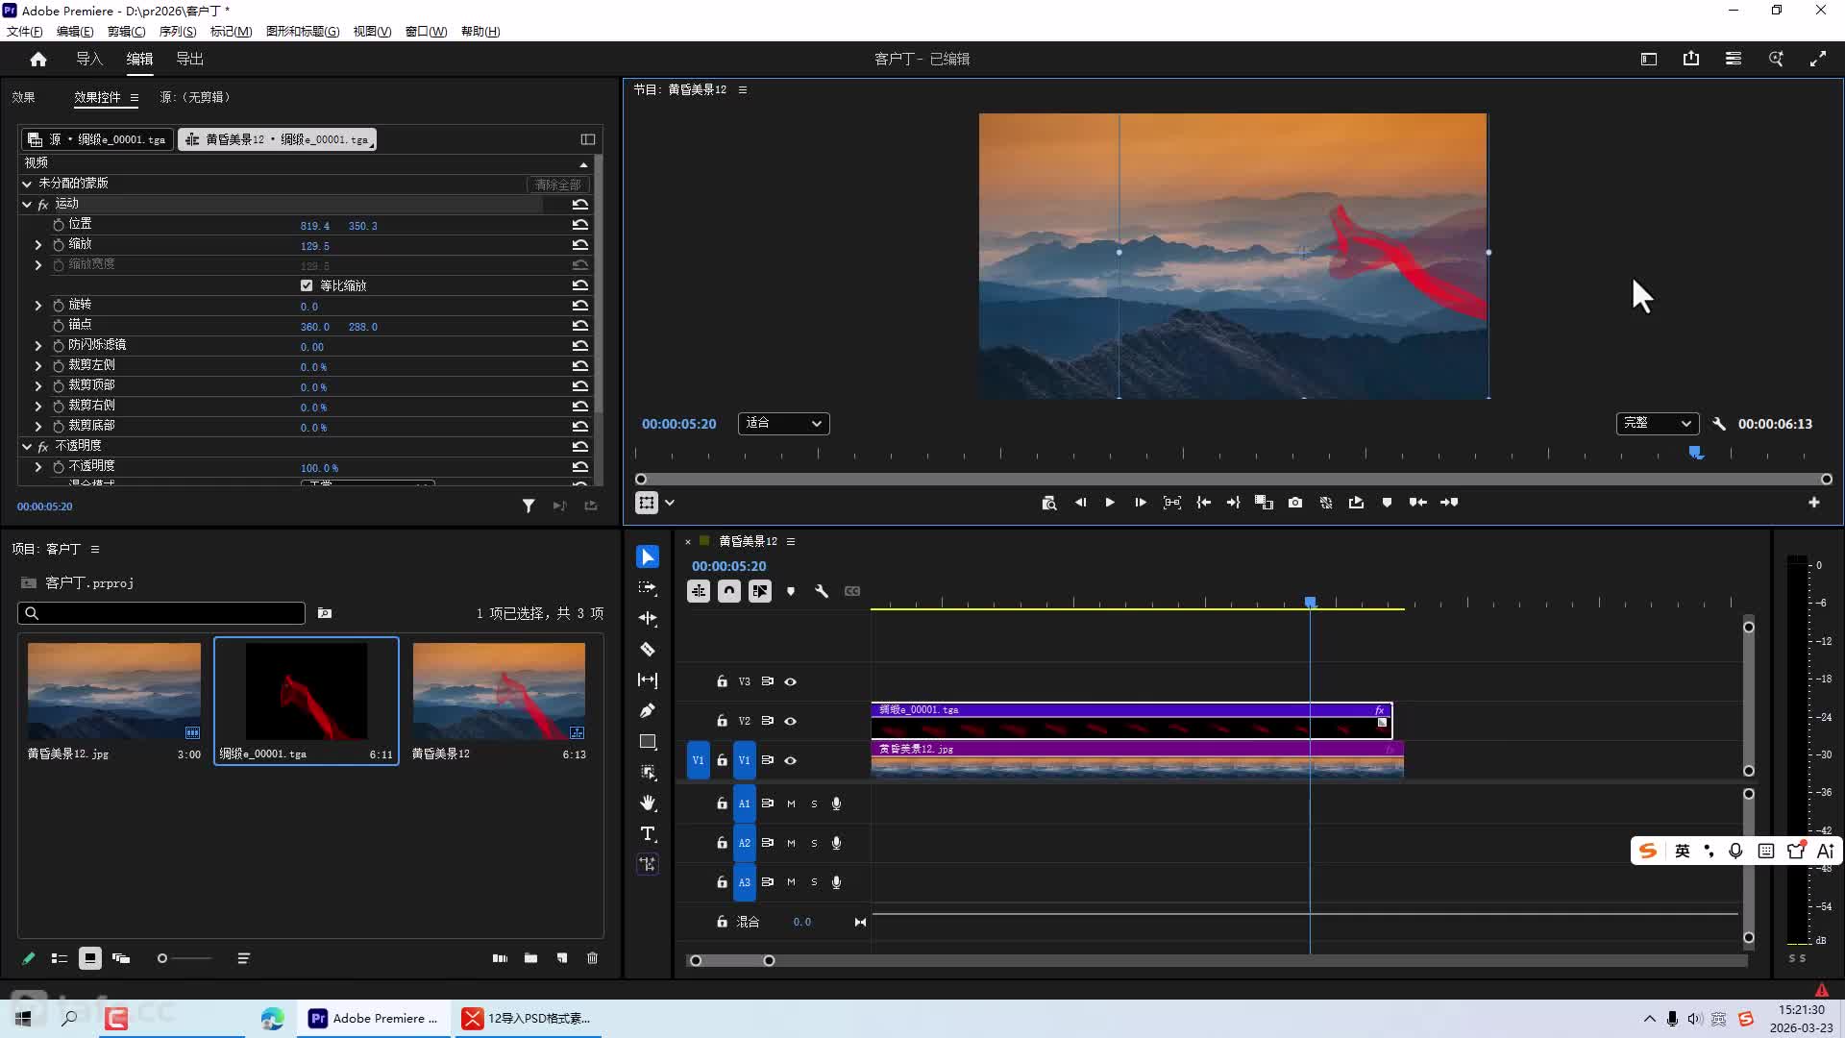Open the button editor plus icon

click(x=1814, y=503)
